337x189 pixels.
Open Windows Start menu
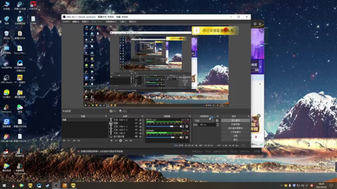(4, 185)
